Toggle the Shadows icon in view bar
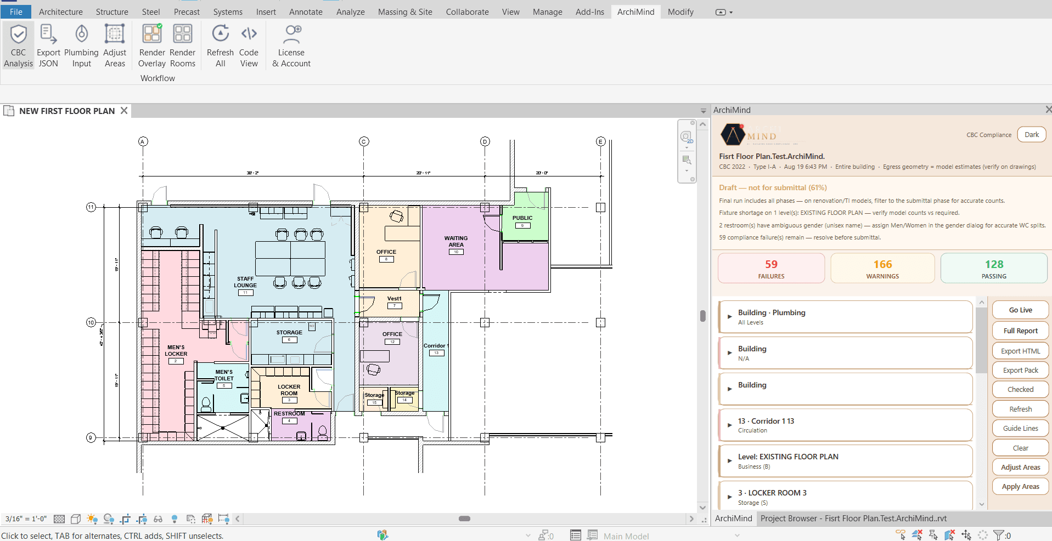 click(x=109, y=519)
